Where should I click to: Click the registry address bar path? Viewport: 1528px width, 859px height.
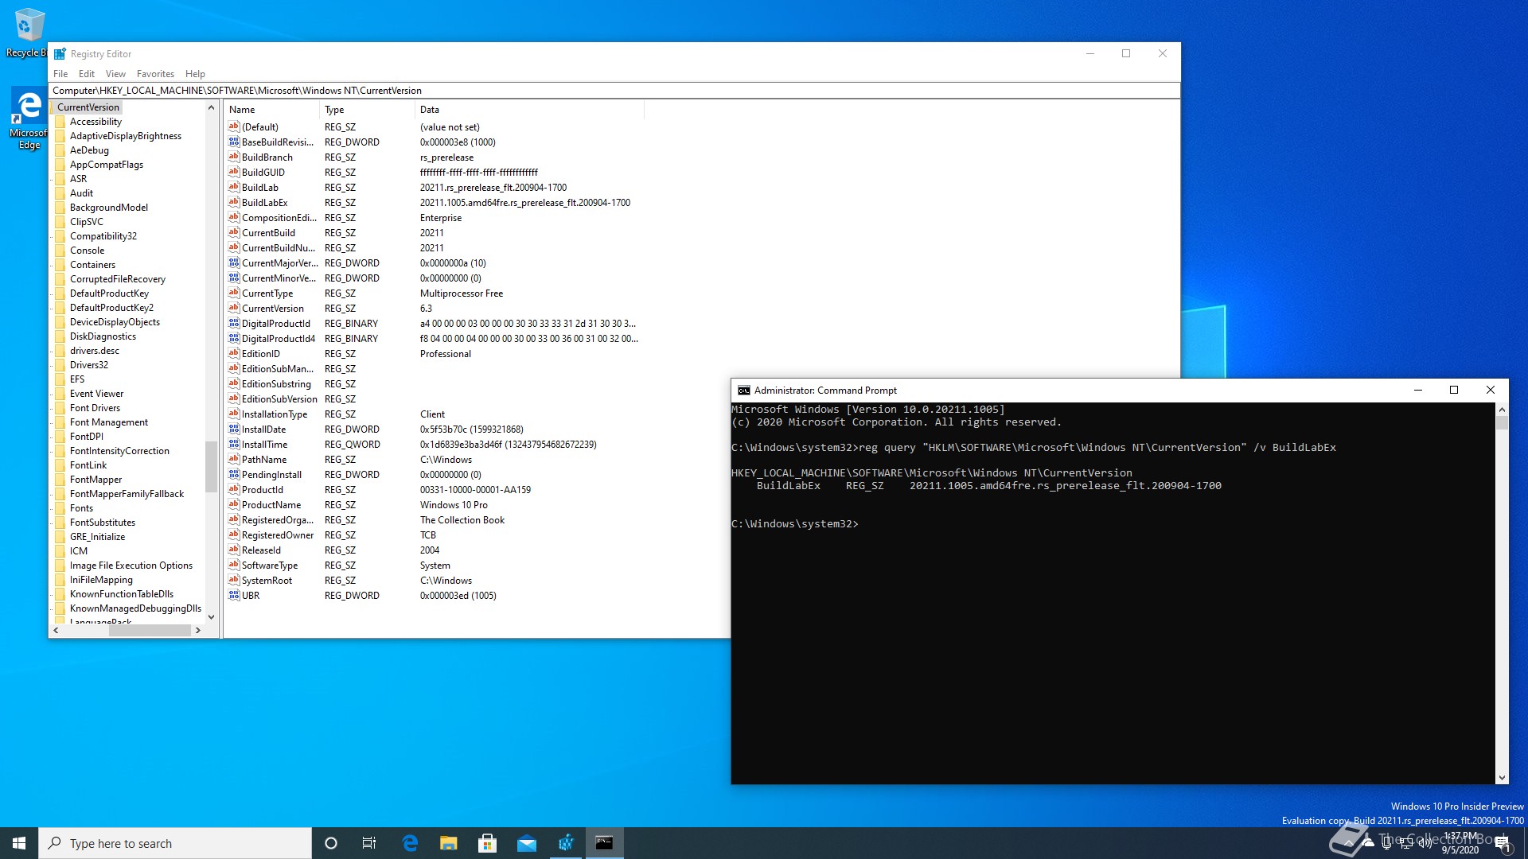pyautogui.click(x=614, y=91)
